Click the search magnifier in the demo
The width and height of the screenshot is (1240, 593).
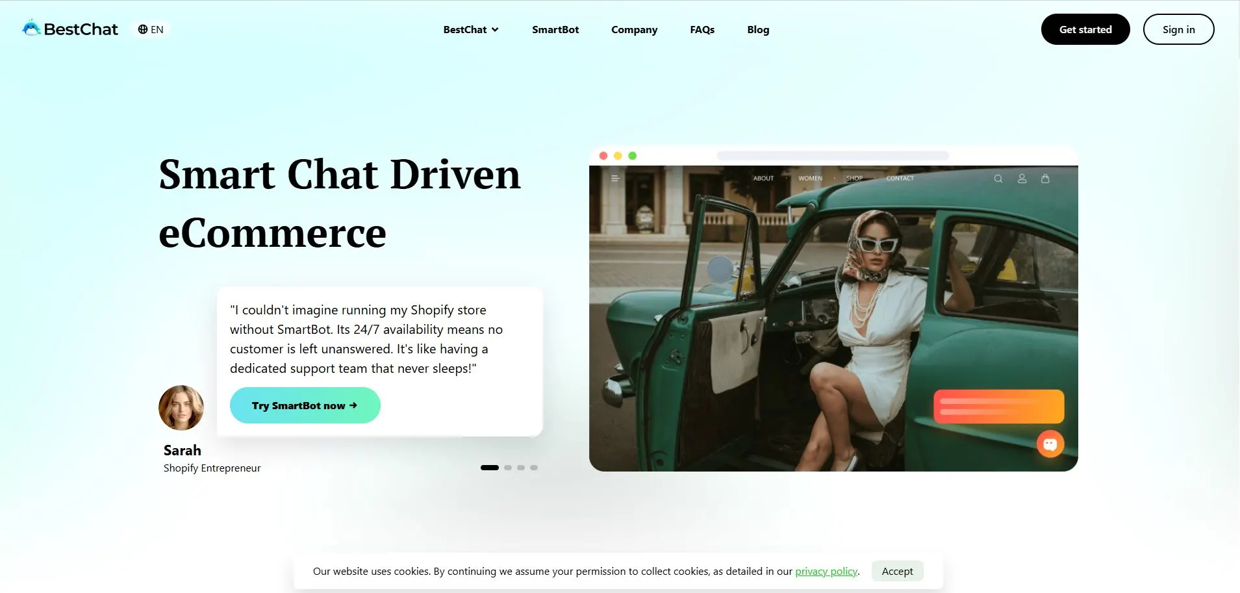tap(998, 179)
